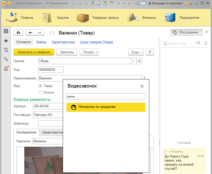Viewport: 212px width, 174px height.
Task: Click the Save diskette icon in title bar
Action: (74, 3)
